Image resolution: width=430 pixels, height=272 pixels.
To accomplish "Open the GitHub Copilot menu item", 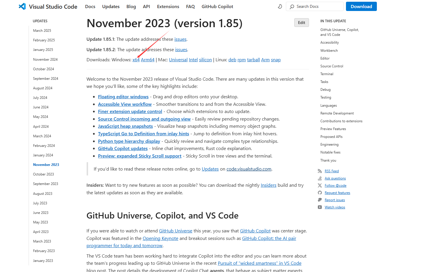I will coord(217,6).
